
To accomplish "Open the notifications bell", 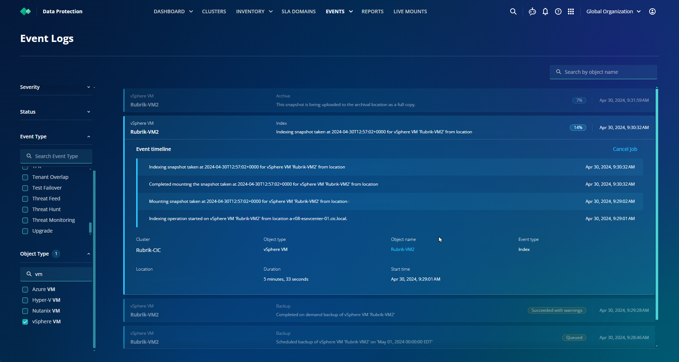I will [x=545, y=11].
